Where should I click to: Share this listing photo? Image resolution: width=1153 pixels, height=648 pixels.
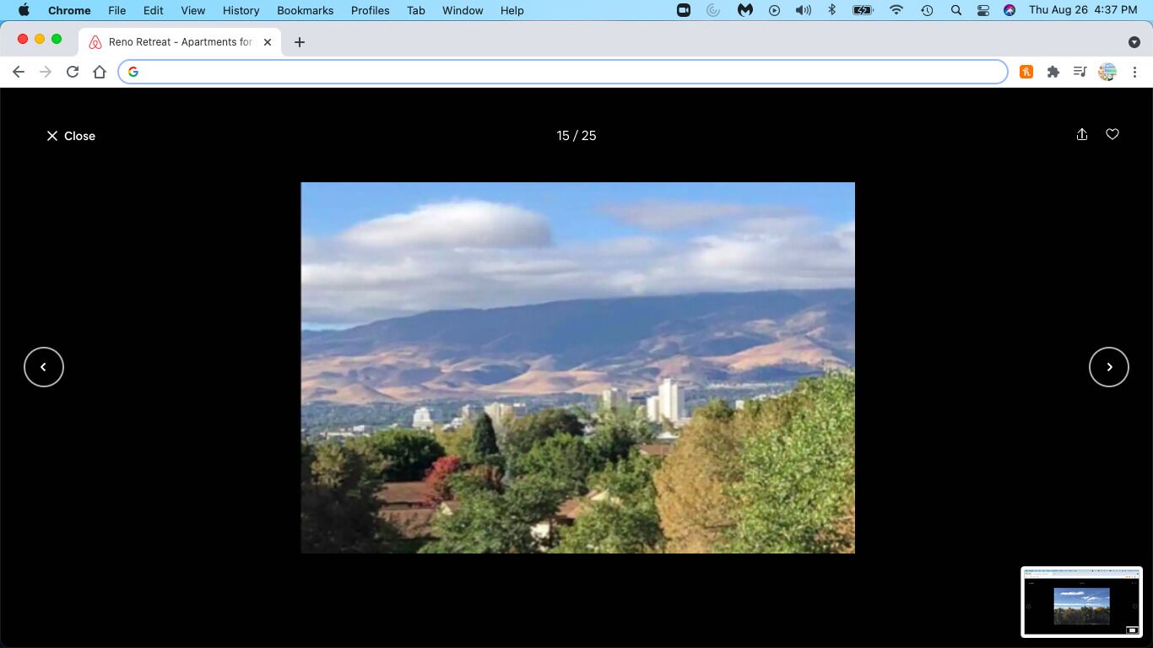1082,135
